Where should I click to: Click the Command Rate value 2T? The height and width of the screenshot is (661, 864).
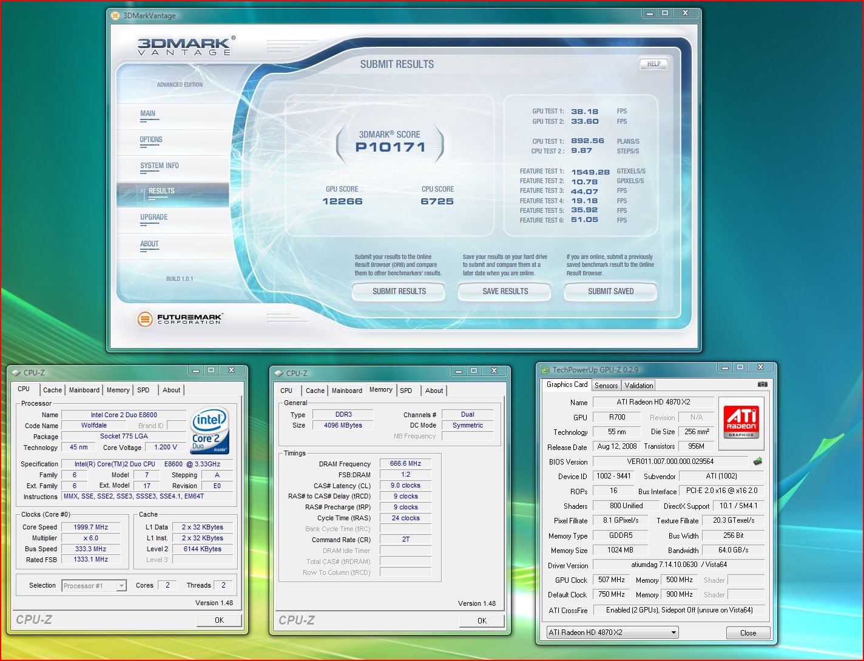point(405,539)
